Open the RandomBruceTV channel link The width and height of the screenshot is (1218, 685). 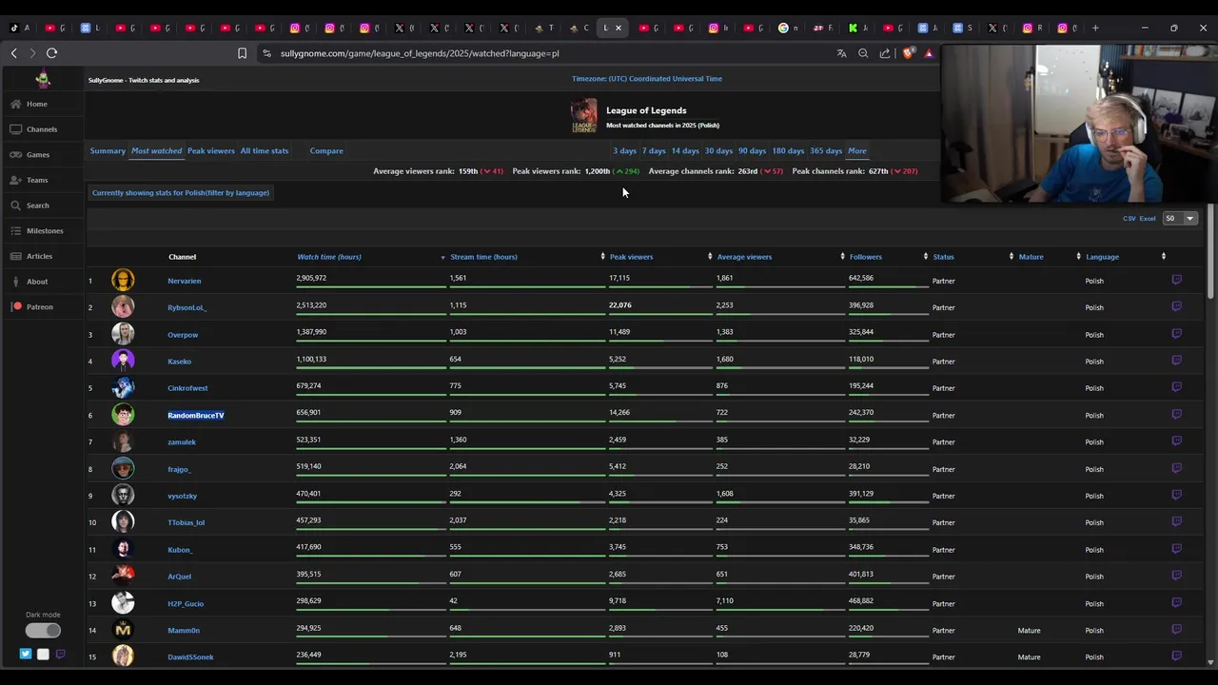(196, 415)
